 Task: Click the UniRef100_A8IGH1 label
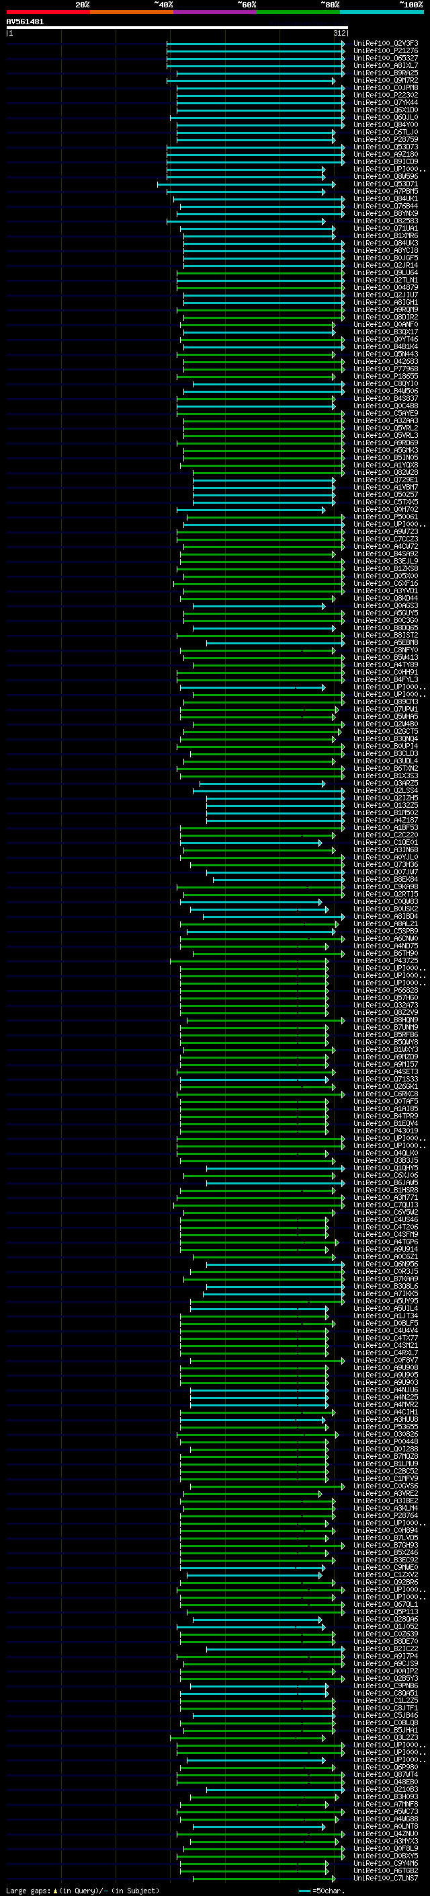click(x=386, y=303)
